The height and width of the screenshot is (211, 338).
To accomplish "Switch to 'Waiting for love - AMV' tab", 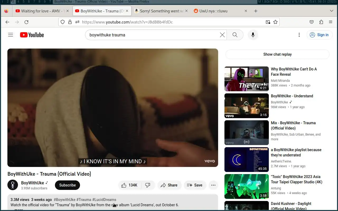I will (x=42, y=11).
